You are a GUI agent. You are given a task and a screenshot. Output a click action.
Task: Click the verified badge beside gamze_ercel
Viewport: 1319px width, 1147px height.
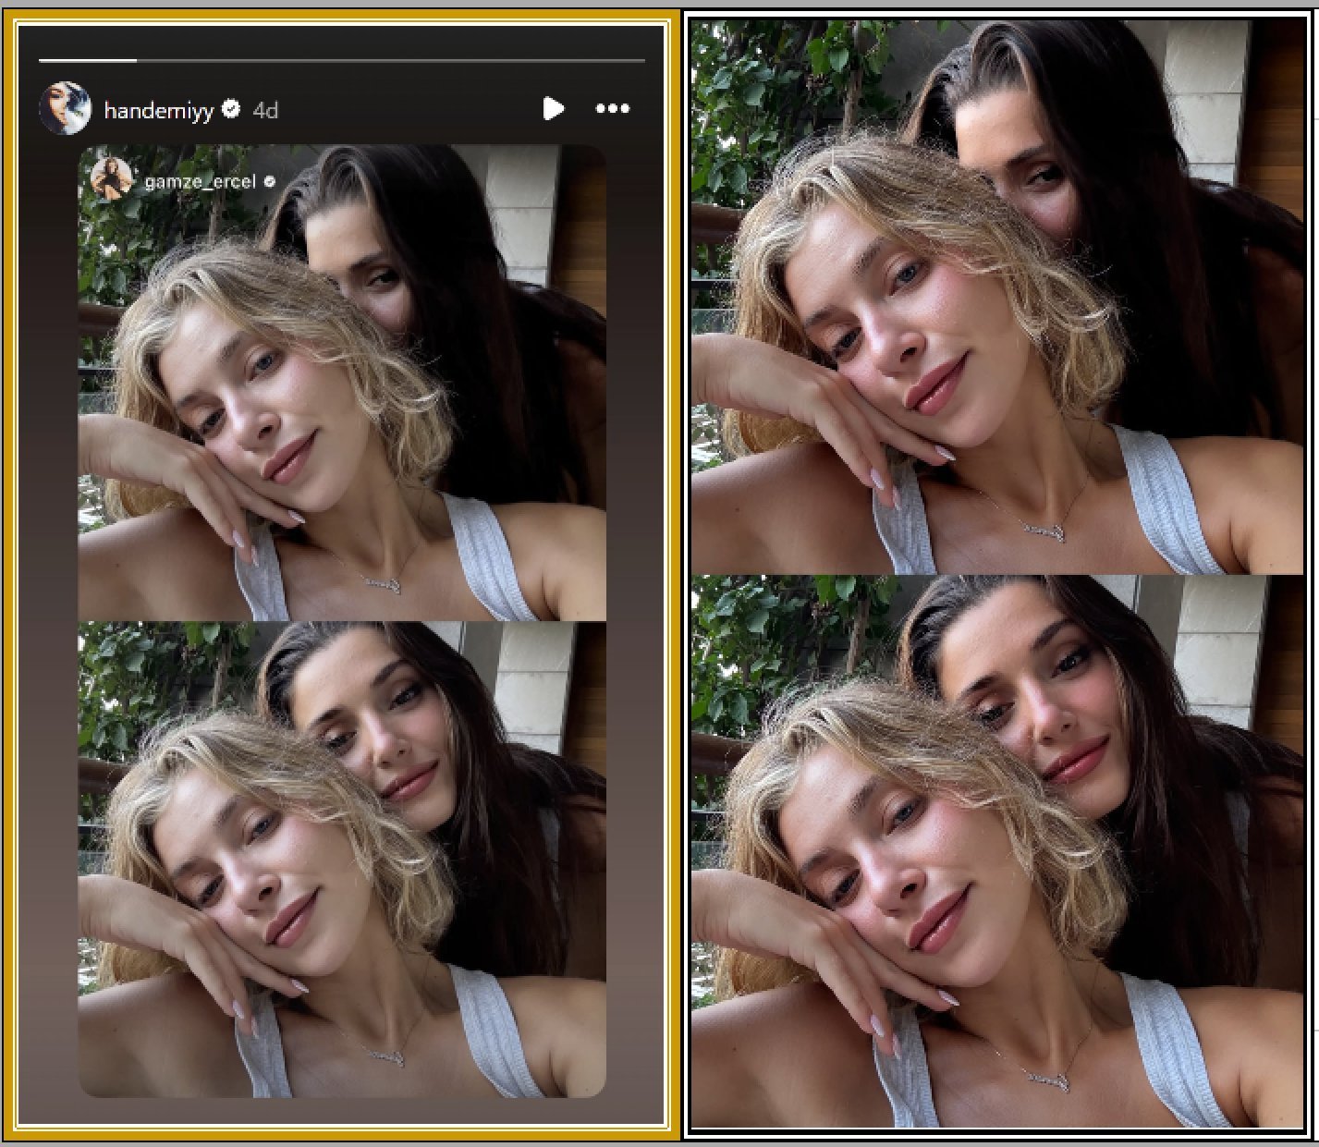pyautogui.click(x=270, y=182)
